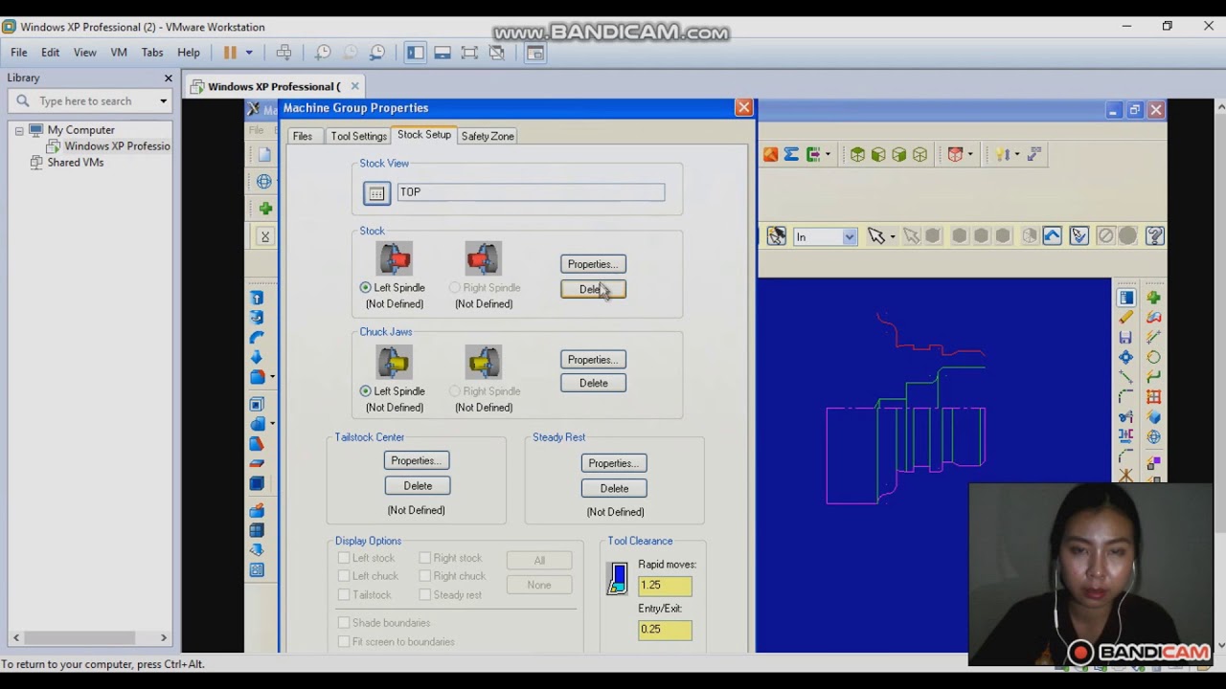
Task: Click the green plus icon on left toolbar
Action: [x=265, y=208]
